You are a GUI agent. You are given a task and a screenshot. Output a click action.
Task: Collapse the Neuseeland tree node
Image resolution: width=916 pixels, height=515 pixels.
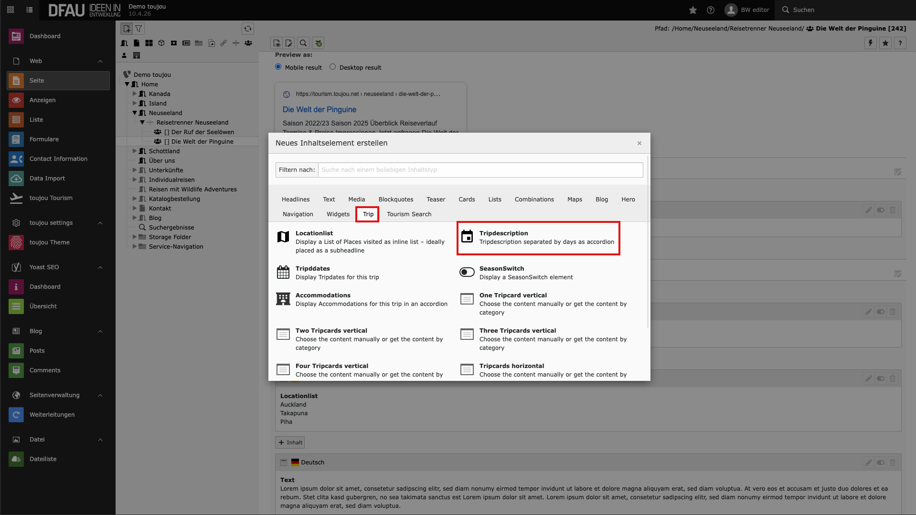point(135,113)
